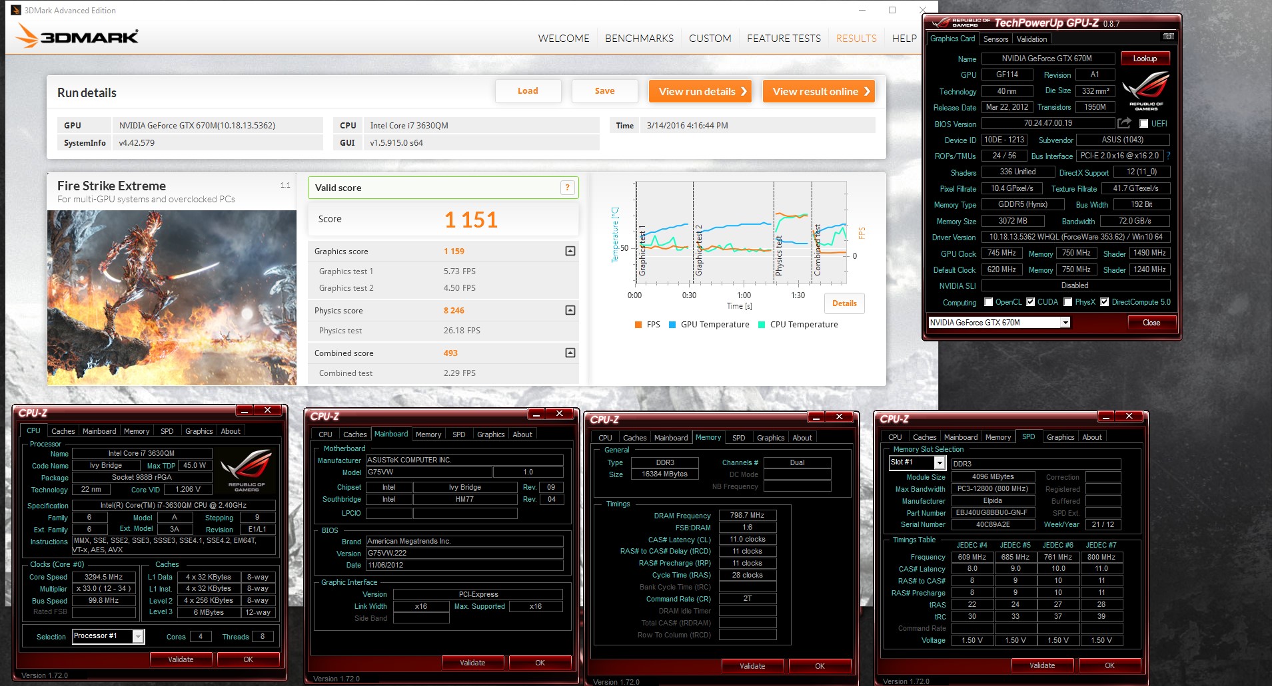Click the Physics test 26.18 FPS value
1272x686 pixels.
pyautogui.click(x=462, y=331)
